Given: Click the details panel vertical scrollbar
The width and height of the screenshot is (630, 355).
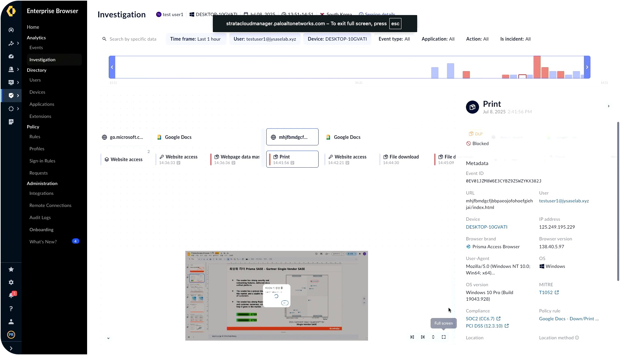Looking at the screenshot, I should tap(618, 201).
